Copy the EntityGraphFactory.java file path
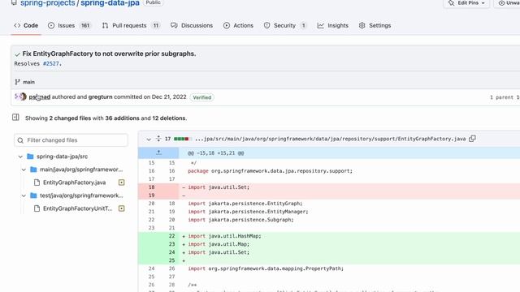The height and width of the screenshot is (292, 520). (473, 139)
